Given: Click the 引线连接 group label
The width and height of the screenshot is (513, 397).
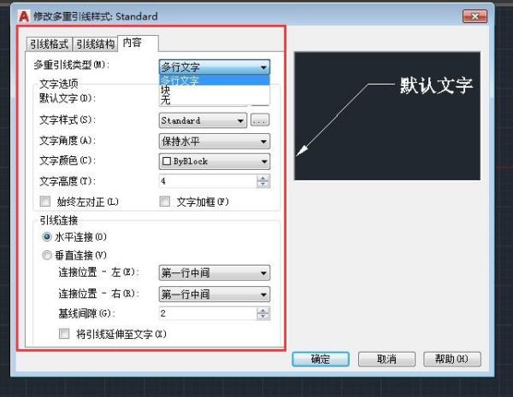Looking at the screenshot, I should tap(58, 220).
